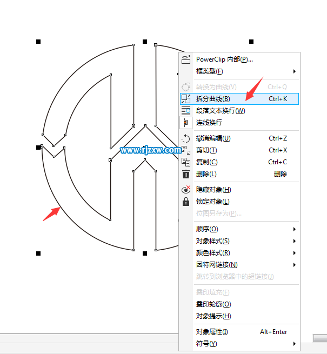Image resolution: width=327 pixels, height=354 pixels.
Task: Expand submenu arrow beside 框类型(F)
Action: pyautogui.click(x=294, y=71)
